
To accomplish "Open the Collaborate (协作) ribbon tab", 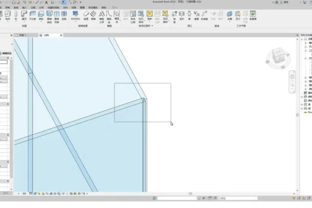I will tap(65, 7).
